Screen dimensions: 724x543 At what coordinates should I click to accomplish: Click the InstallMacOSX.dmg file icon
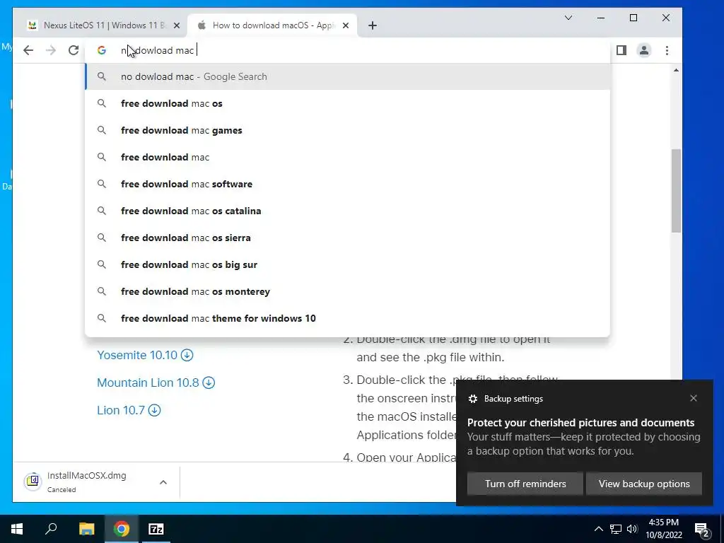point(33,481)
